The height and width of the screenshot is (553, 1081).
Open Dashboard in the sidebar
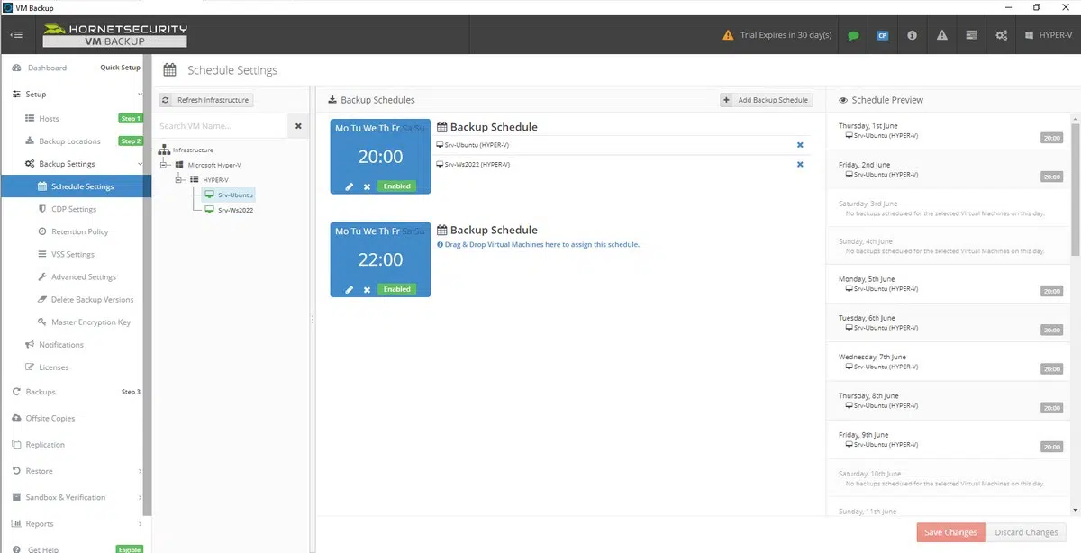click(47, 68)
